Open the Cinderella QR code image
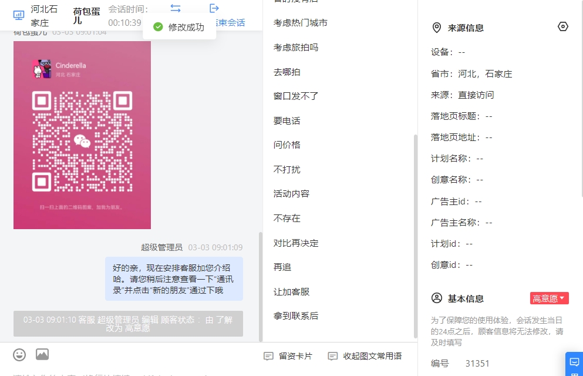The width and height of the screenshot is (583, 376). point(82,135)
